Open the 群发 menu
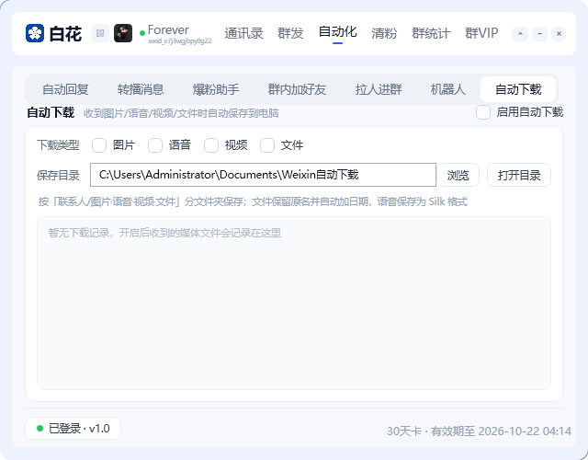This screenshot has width=588, height=460. (290, 33)
